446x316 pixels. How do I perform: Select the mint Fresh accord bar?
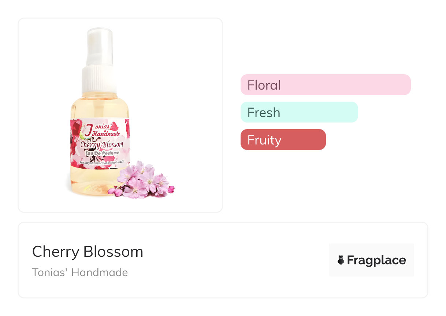click(299, 112)
